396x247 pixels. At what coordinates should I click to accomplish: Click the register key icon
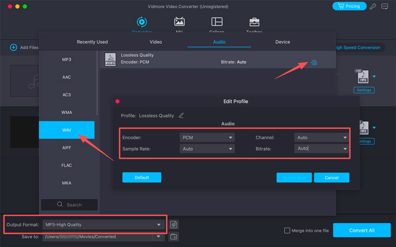(373, 6)
